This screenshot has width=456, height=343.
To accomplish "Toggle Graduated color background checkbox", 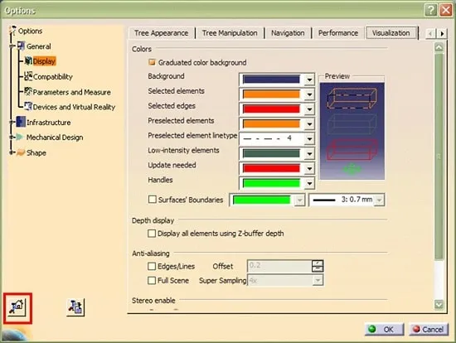I will click(x=152, y=62).
